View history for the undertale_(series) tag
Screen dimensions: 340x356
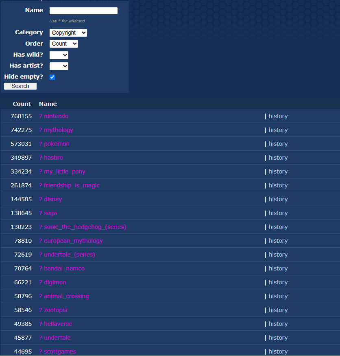278,255
